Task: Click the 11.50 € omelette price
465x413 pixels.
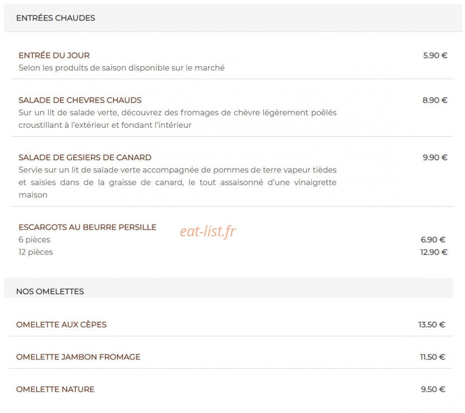Action: [433, 357]
